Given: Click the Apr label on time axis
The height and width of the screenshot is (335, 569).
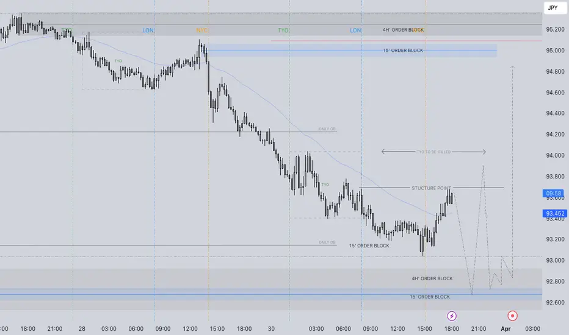Looking at the screenshot, I should click(x=506, y=329).
